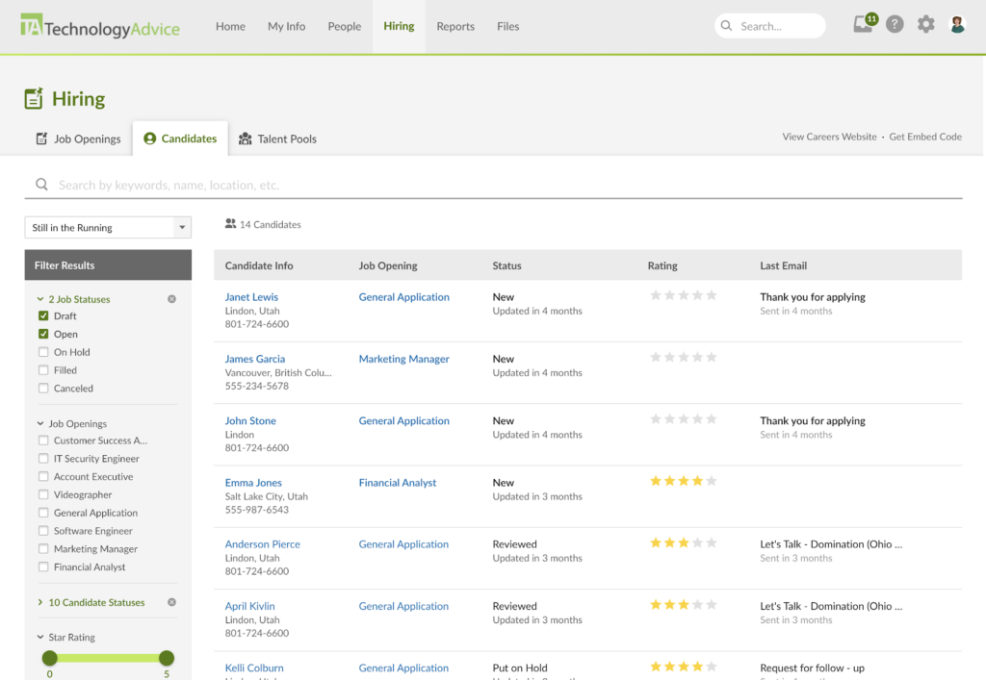Click the 14 Candidates people icon

[x=231, y=223]
